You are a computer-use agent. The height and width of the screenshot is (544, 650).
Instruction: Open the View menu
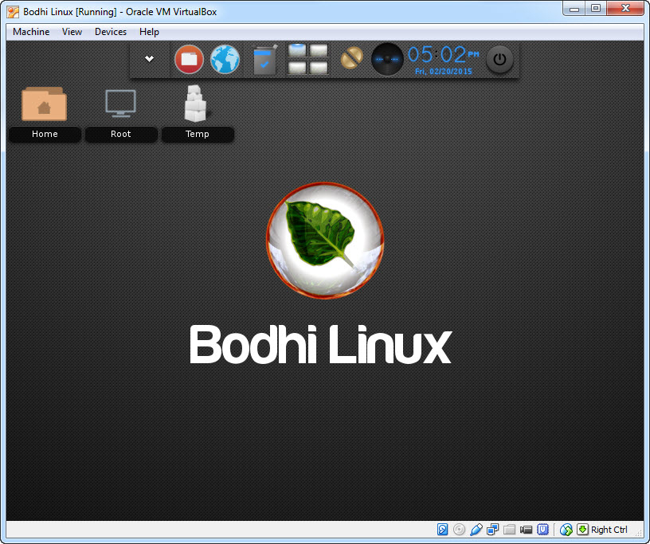click(x=72, y=32)
